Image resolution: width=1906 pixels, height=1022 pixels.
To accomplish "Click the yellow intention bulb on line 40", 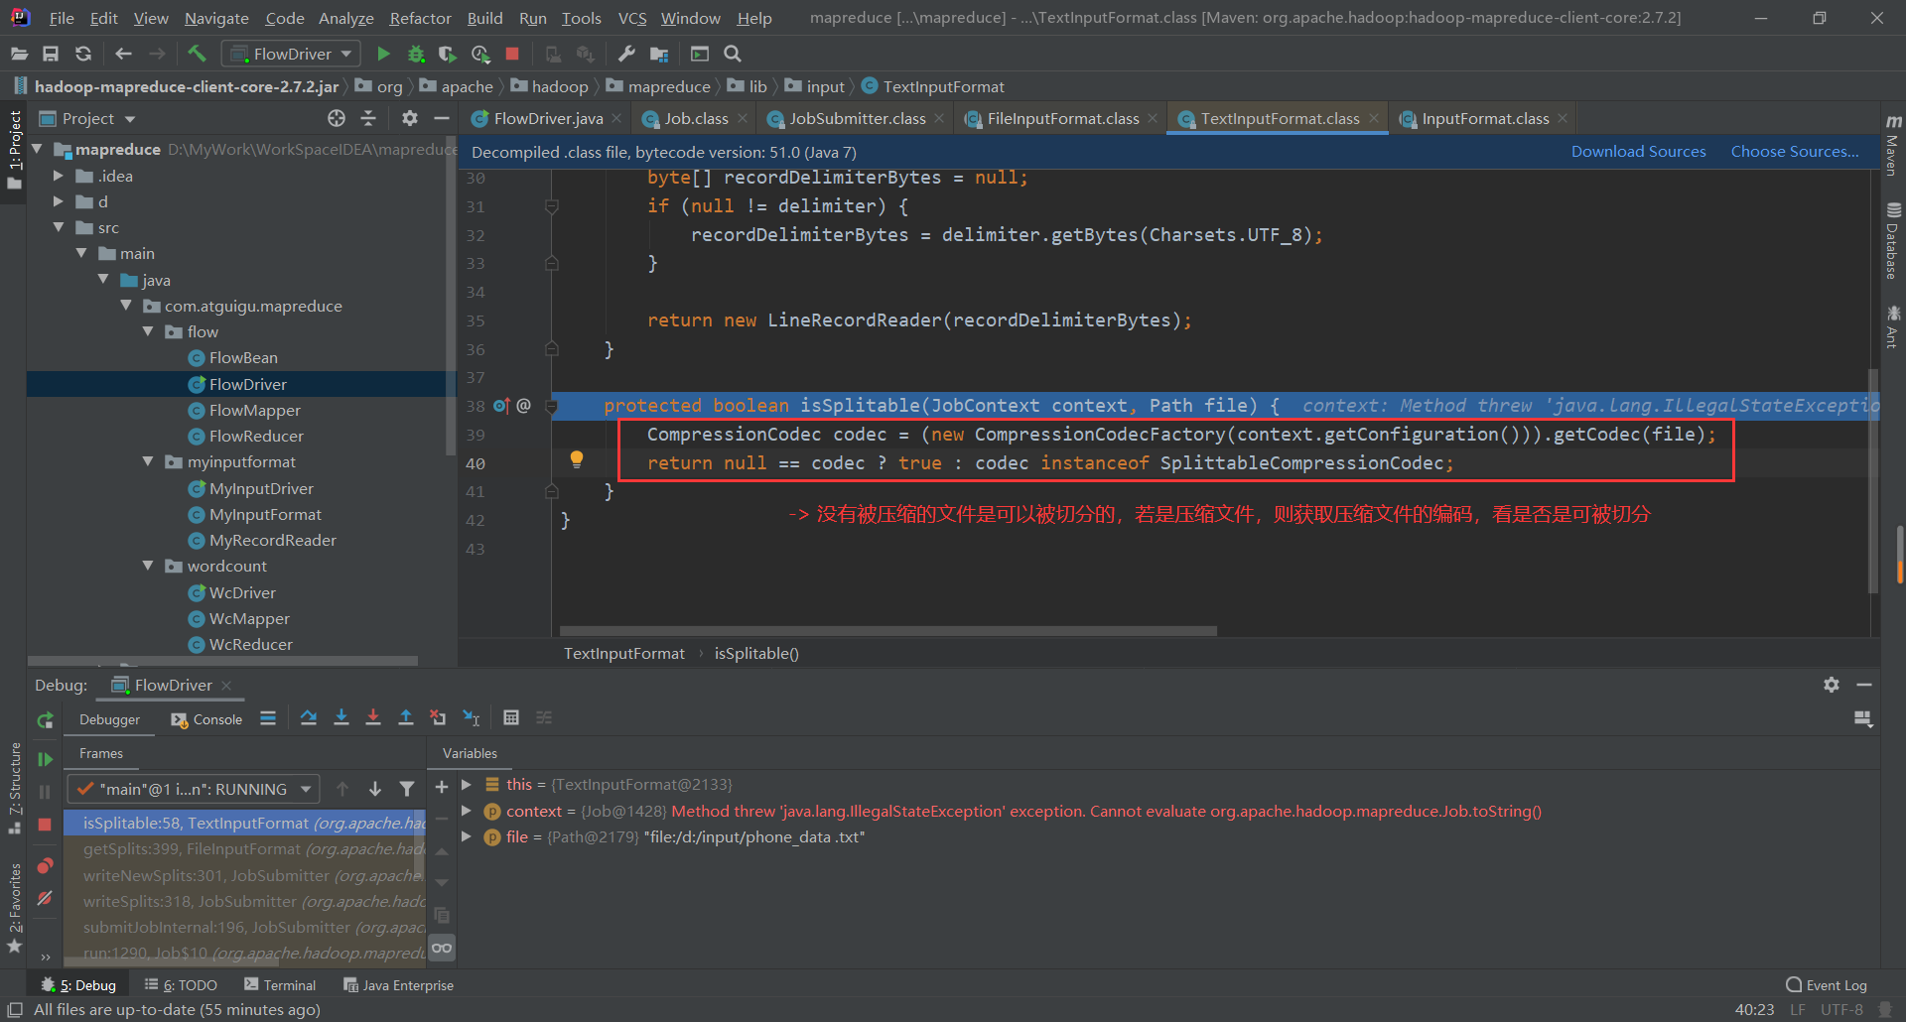I will click(576, 458).
